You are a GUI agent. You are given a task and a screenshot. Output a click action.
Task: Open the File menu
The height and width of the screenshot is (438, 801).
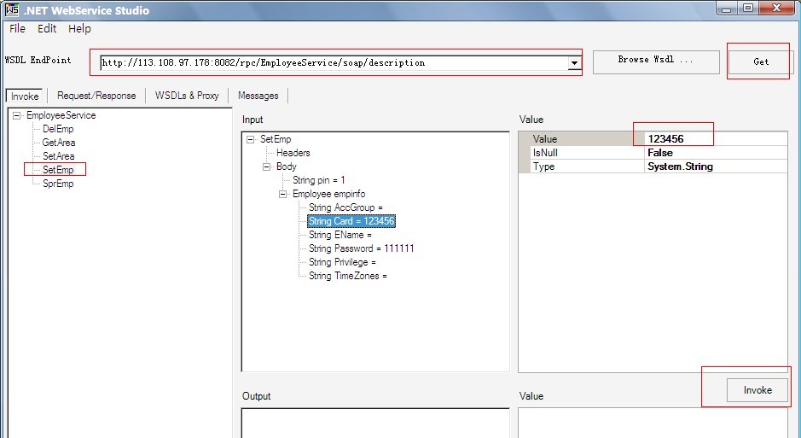[18, 28]
